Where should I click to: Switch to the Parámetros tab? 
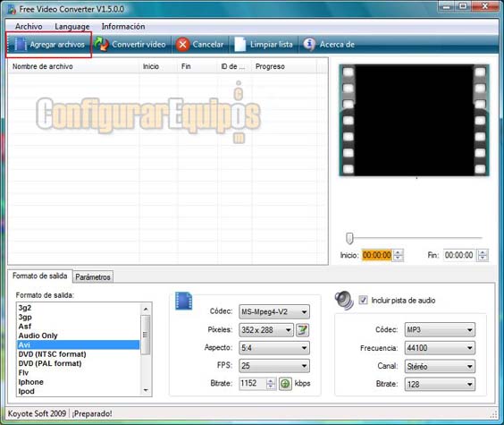tap(93, 277)
